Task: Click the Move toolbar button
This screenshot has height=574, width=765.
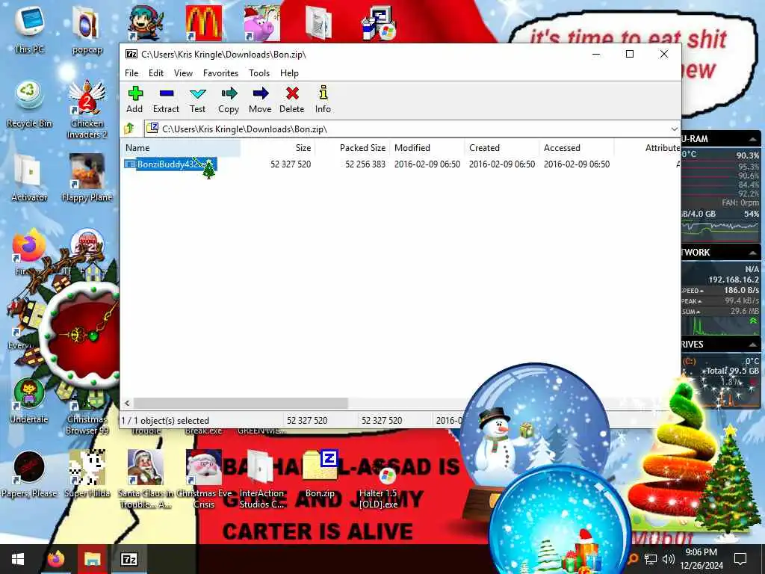Action: (x=260, y=99)
